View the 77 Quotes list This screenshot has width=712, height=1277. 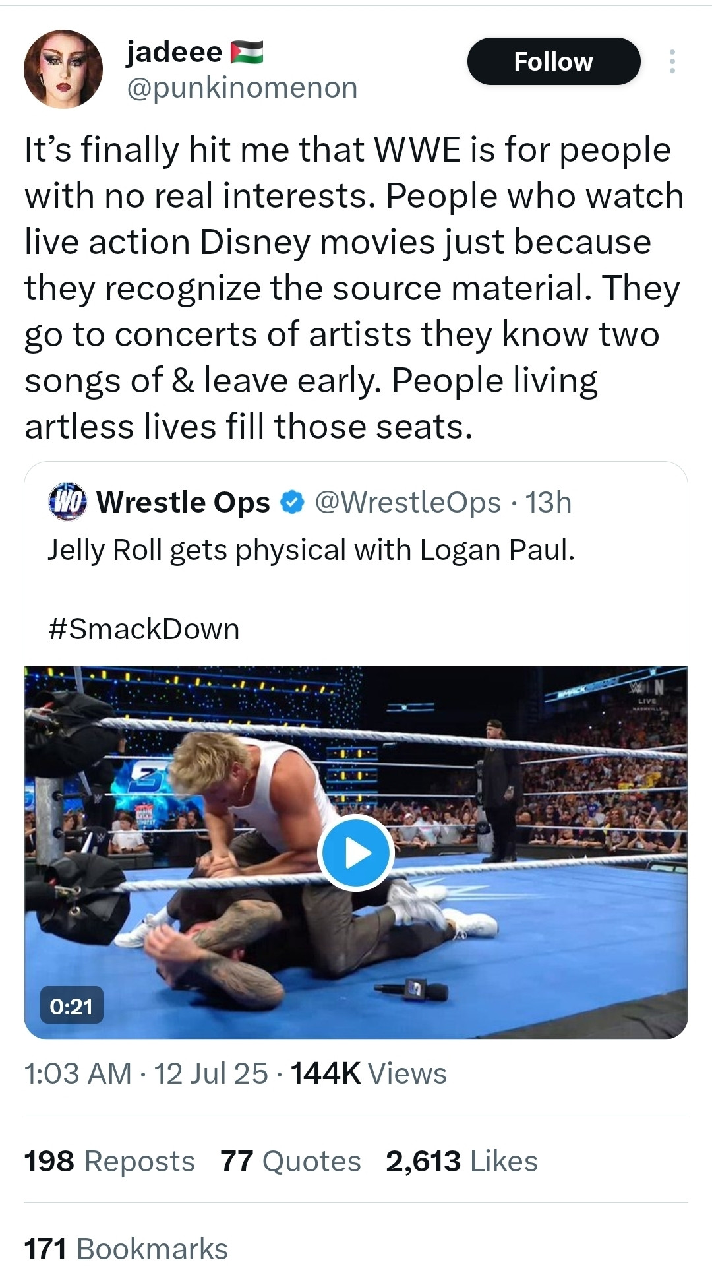(x=291, y=1161)
